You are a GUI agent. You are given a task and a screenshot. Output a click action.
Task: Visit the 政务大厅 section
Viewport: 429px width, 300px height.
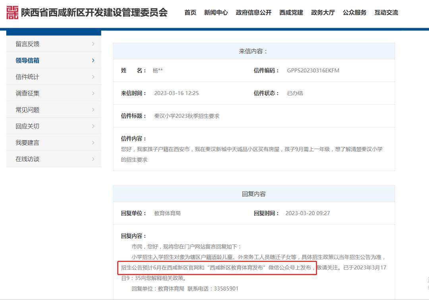click(x=323, y=12)
